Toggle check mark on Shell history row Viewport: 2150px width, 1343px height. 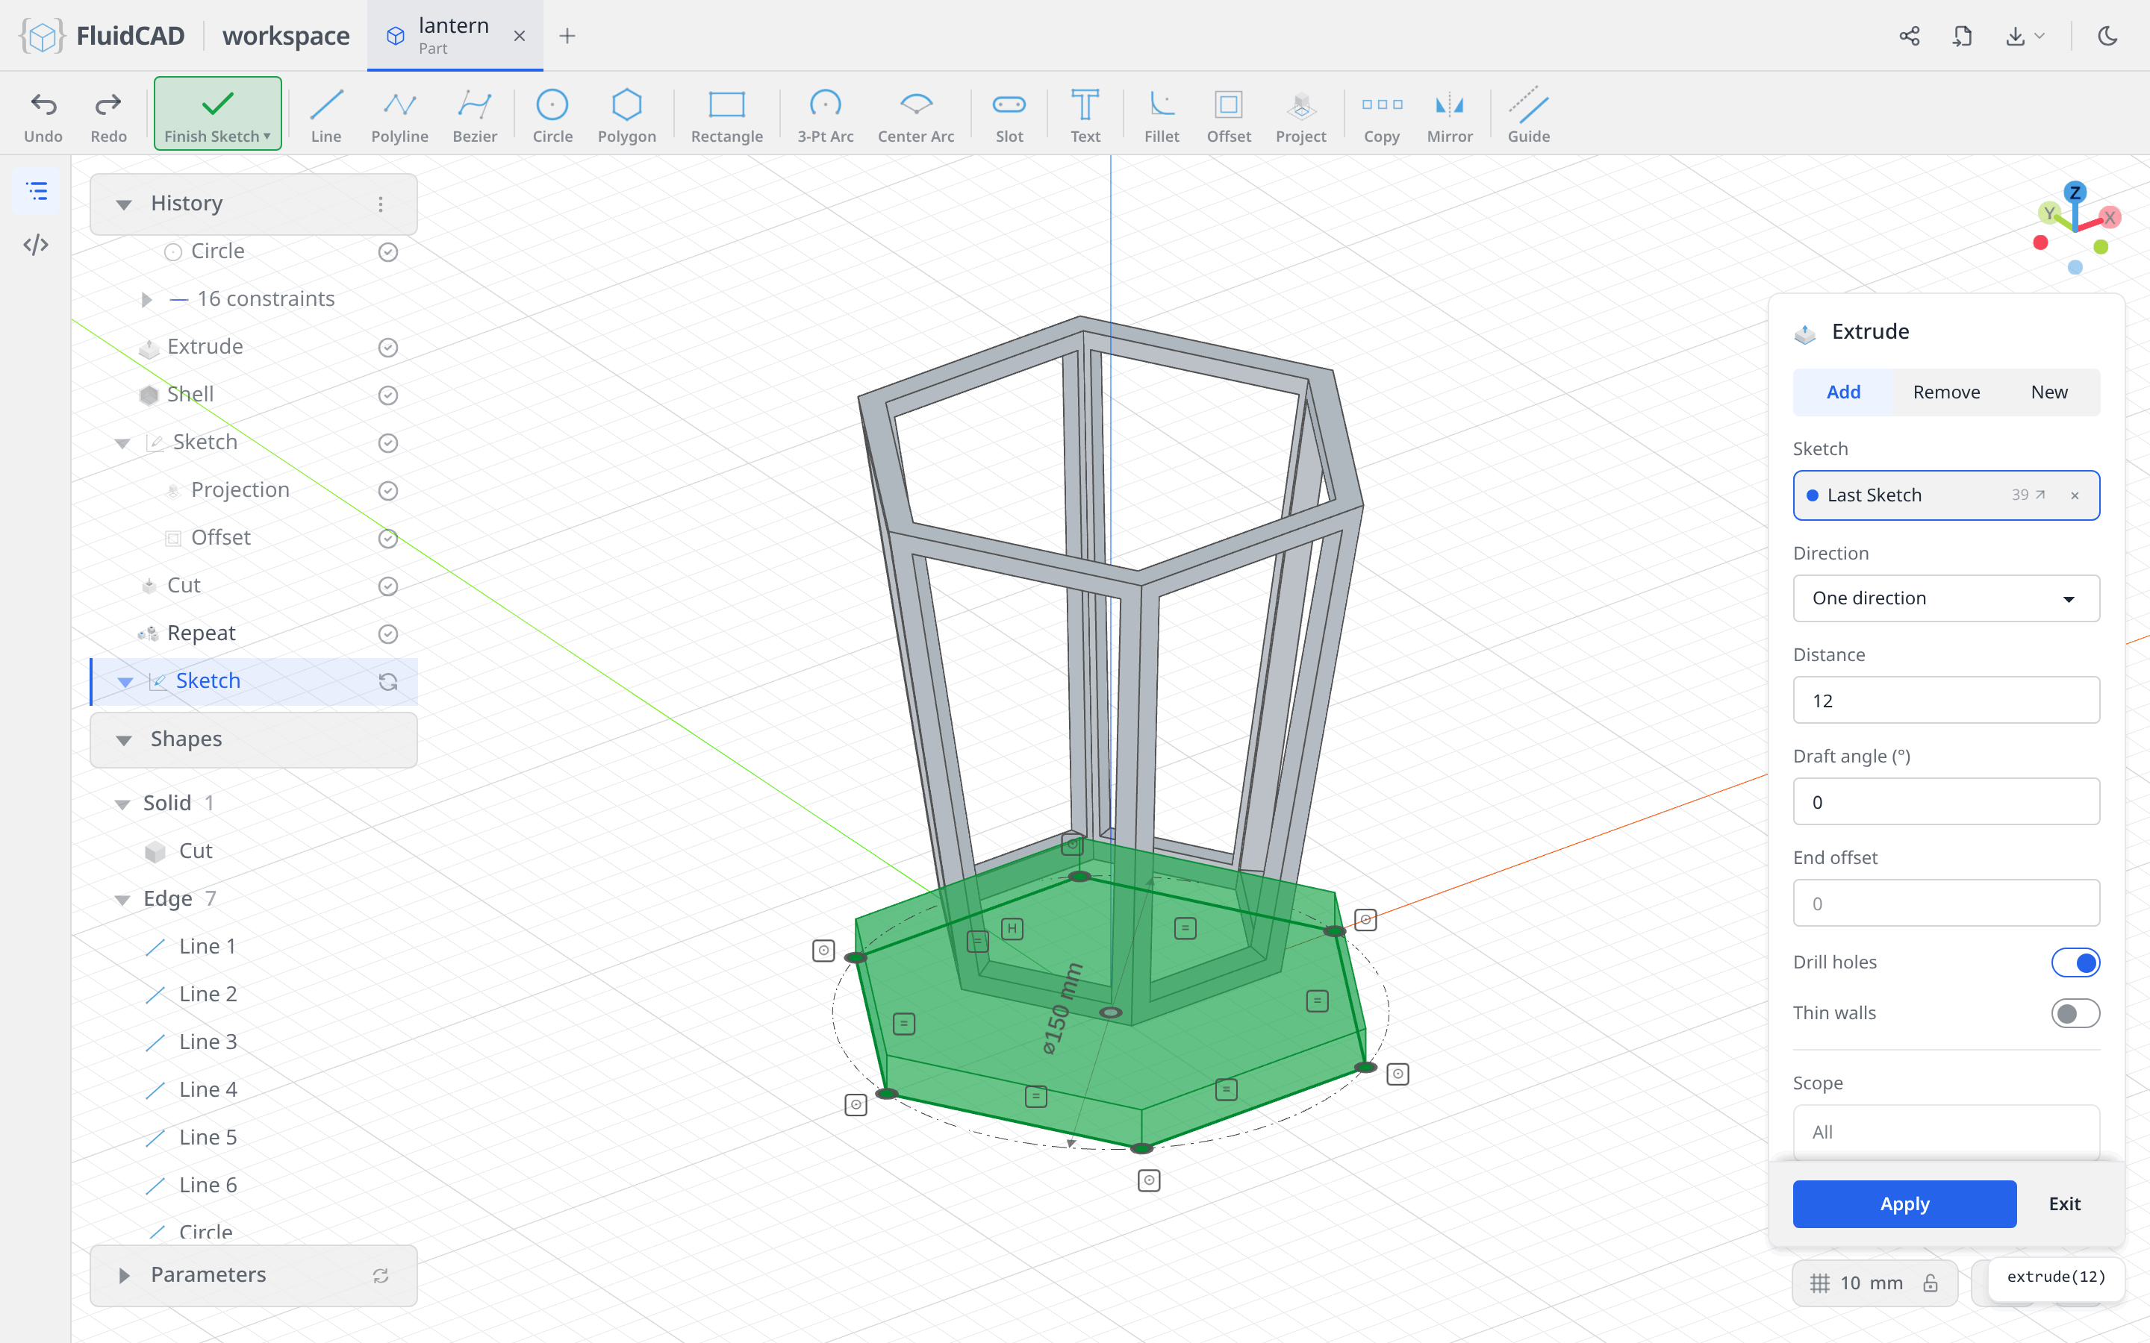coord(387,395)
